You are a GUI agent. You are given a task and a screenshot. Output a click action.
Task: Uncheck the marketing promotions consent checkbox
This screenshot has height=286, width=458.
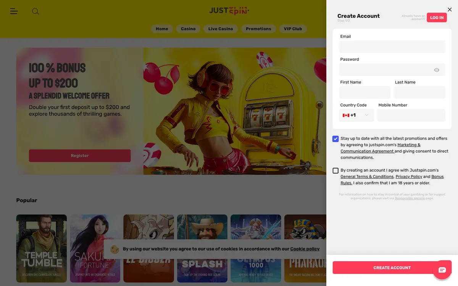[x=335, y=139]
